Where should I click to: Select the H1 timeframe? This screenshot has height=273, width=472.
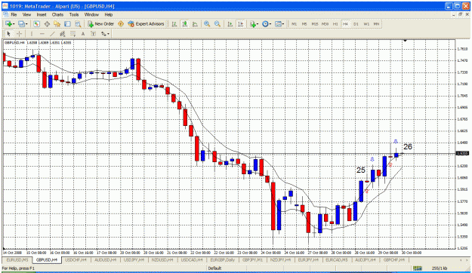pos(335,23)
